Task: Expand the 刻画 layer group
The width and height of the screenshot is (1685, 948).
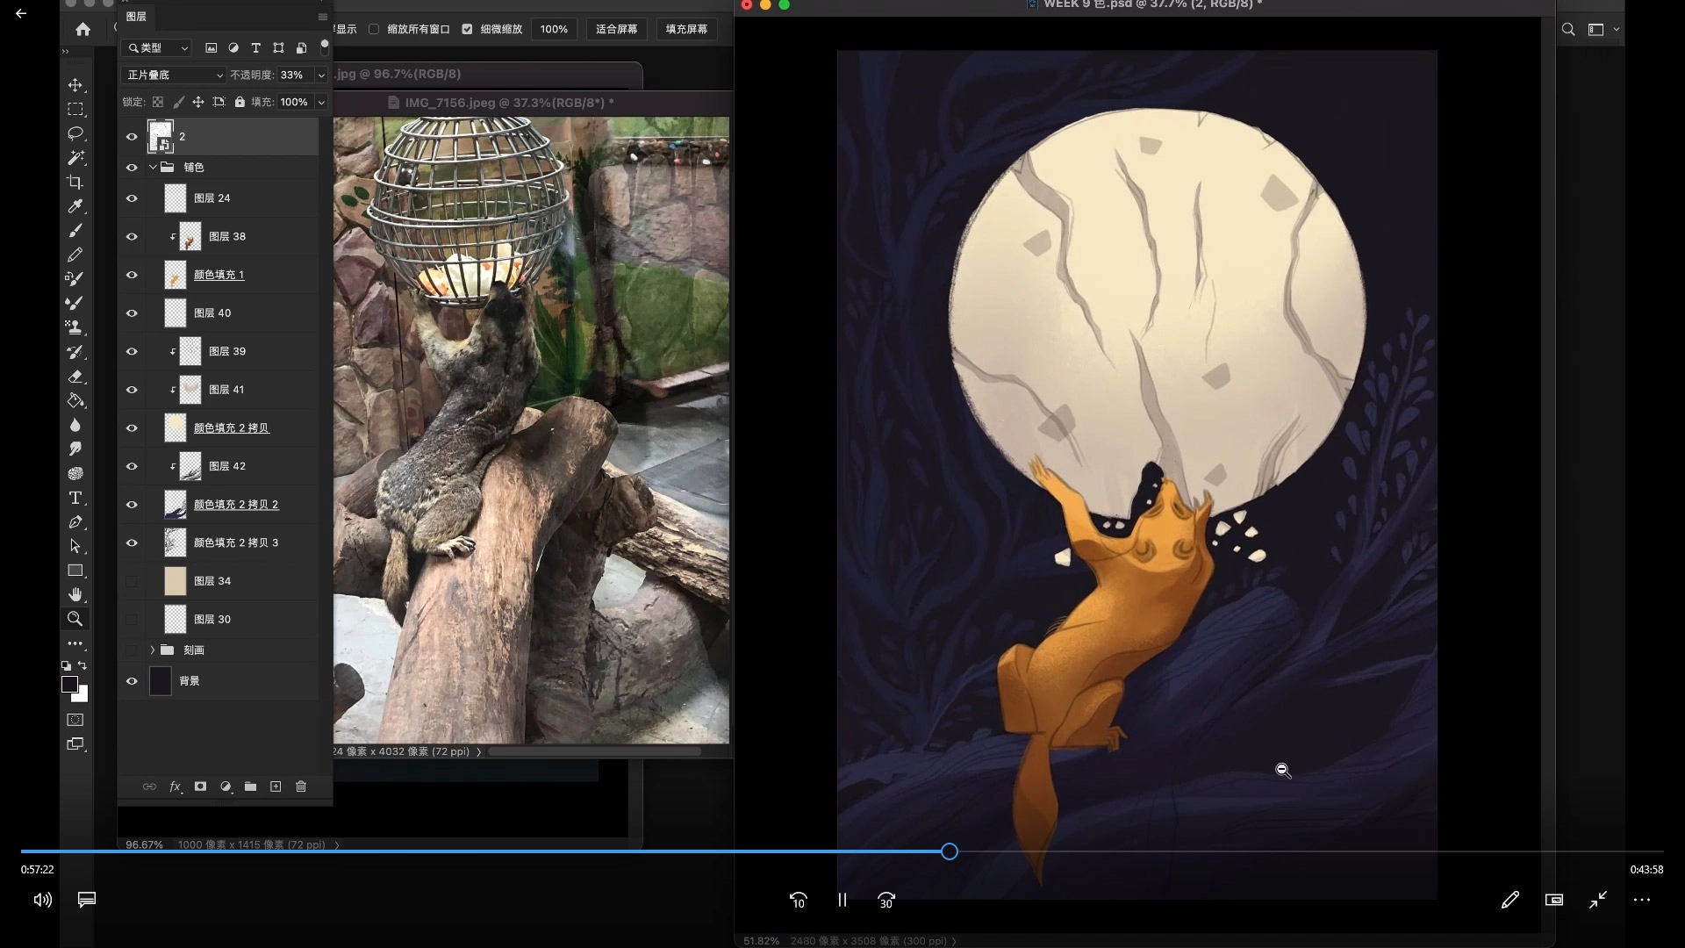Action: coord(153,650)
